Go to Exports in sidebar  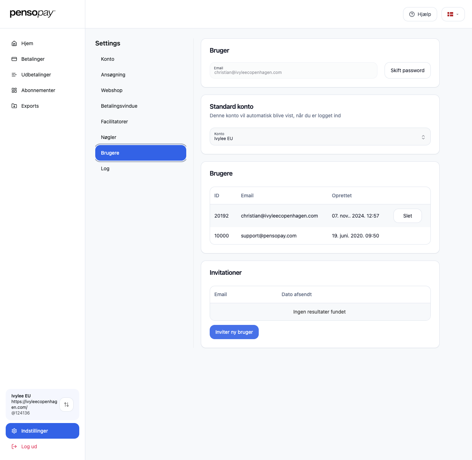pos(42,106)
